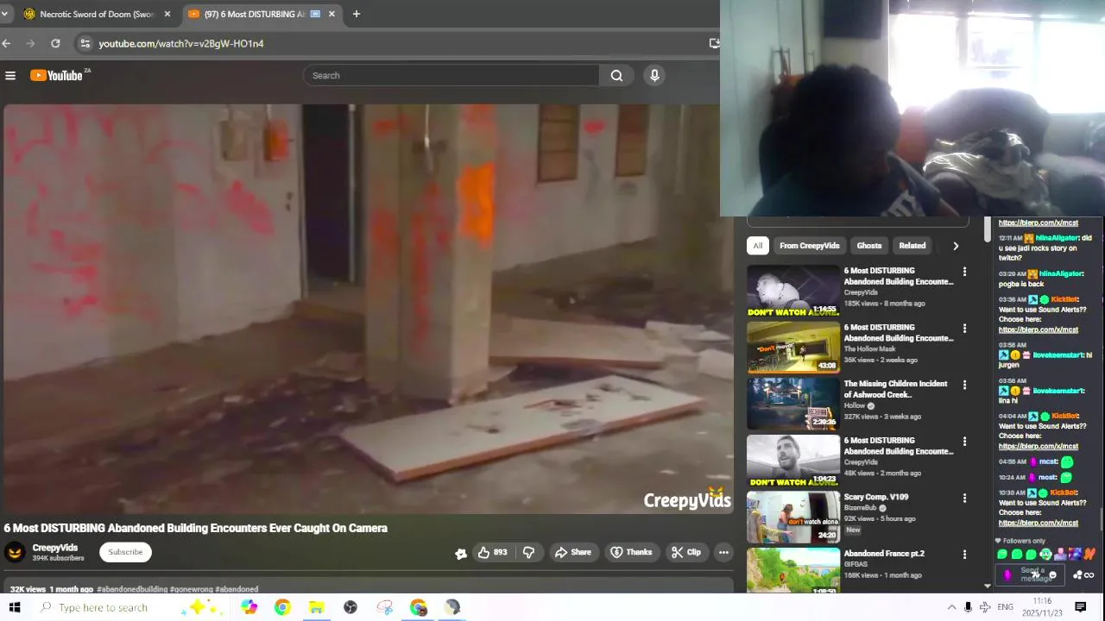Filter by Related chip
This screenshot has width=1105, height=621.
tap(912, 246)
